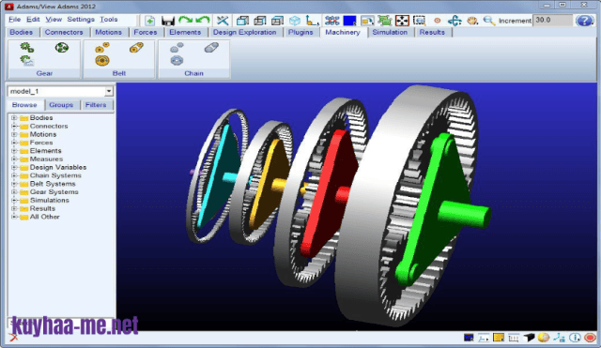Click the orange belt actuation wheel icon
Viewport: 601px width, 348px height.
pyautogui.click(x=102, y=60)
